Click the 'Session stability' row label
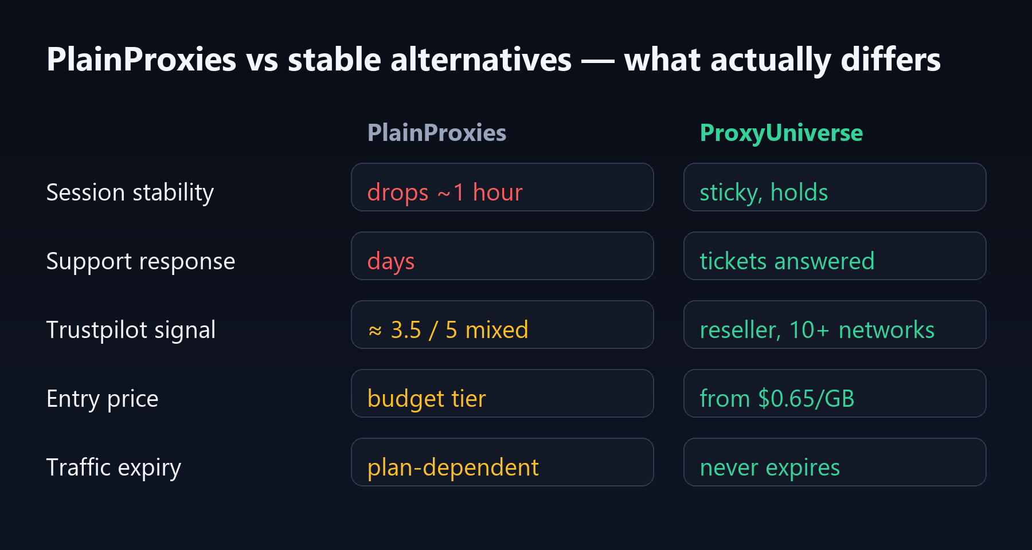Viewport: 1032px width, 550px height. tap(130, 193)
